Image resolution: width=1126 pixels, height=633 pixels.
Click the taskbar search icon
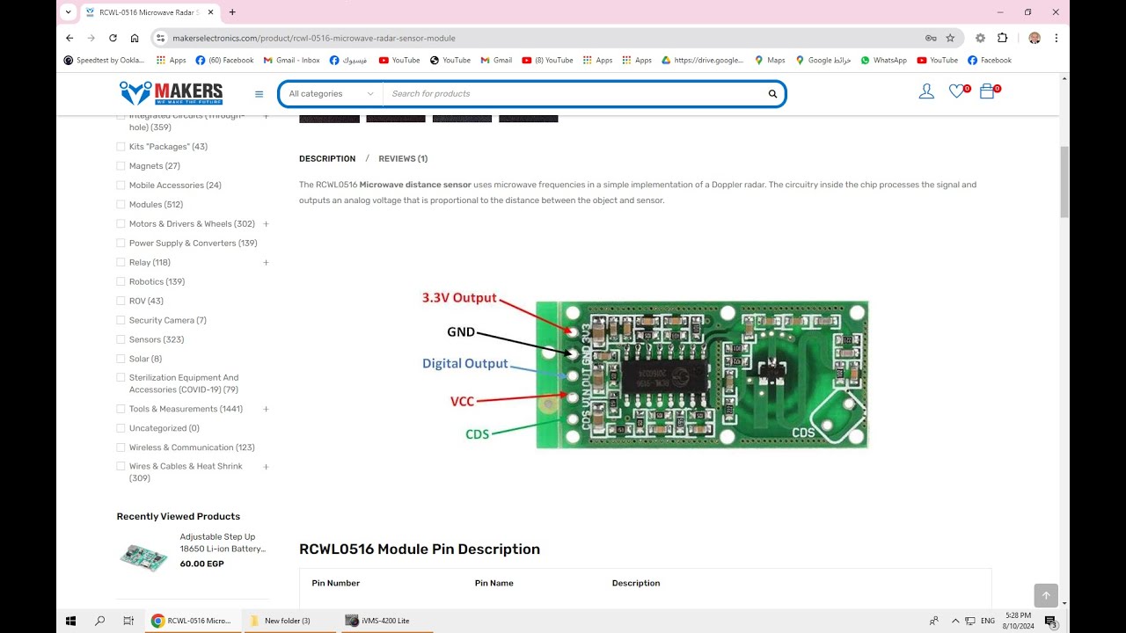[x=99, y=621]
